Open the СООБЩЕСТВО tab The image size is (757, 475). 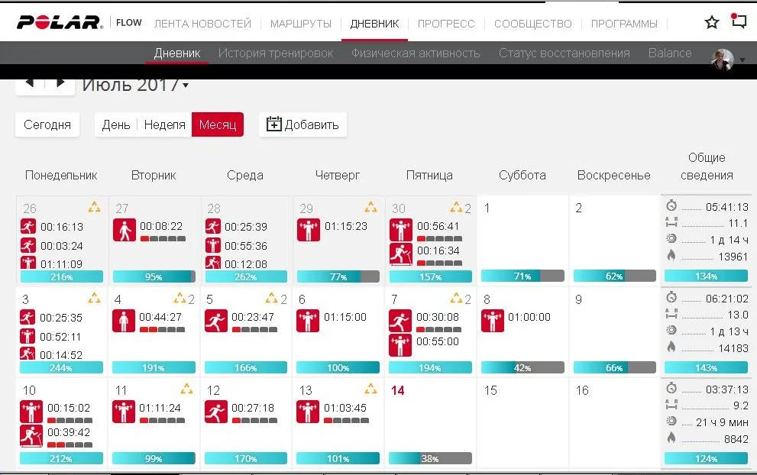point(533,24)
